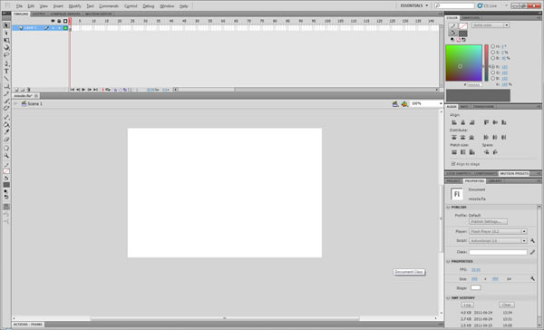Screen dimensions: 544x330
Task: Switch to the Compiler Errors tab
Action: click(x=65, y=14)
